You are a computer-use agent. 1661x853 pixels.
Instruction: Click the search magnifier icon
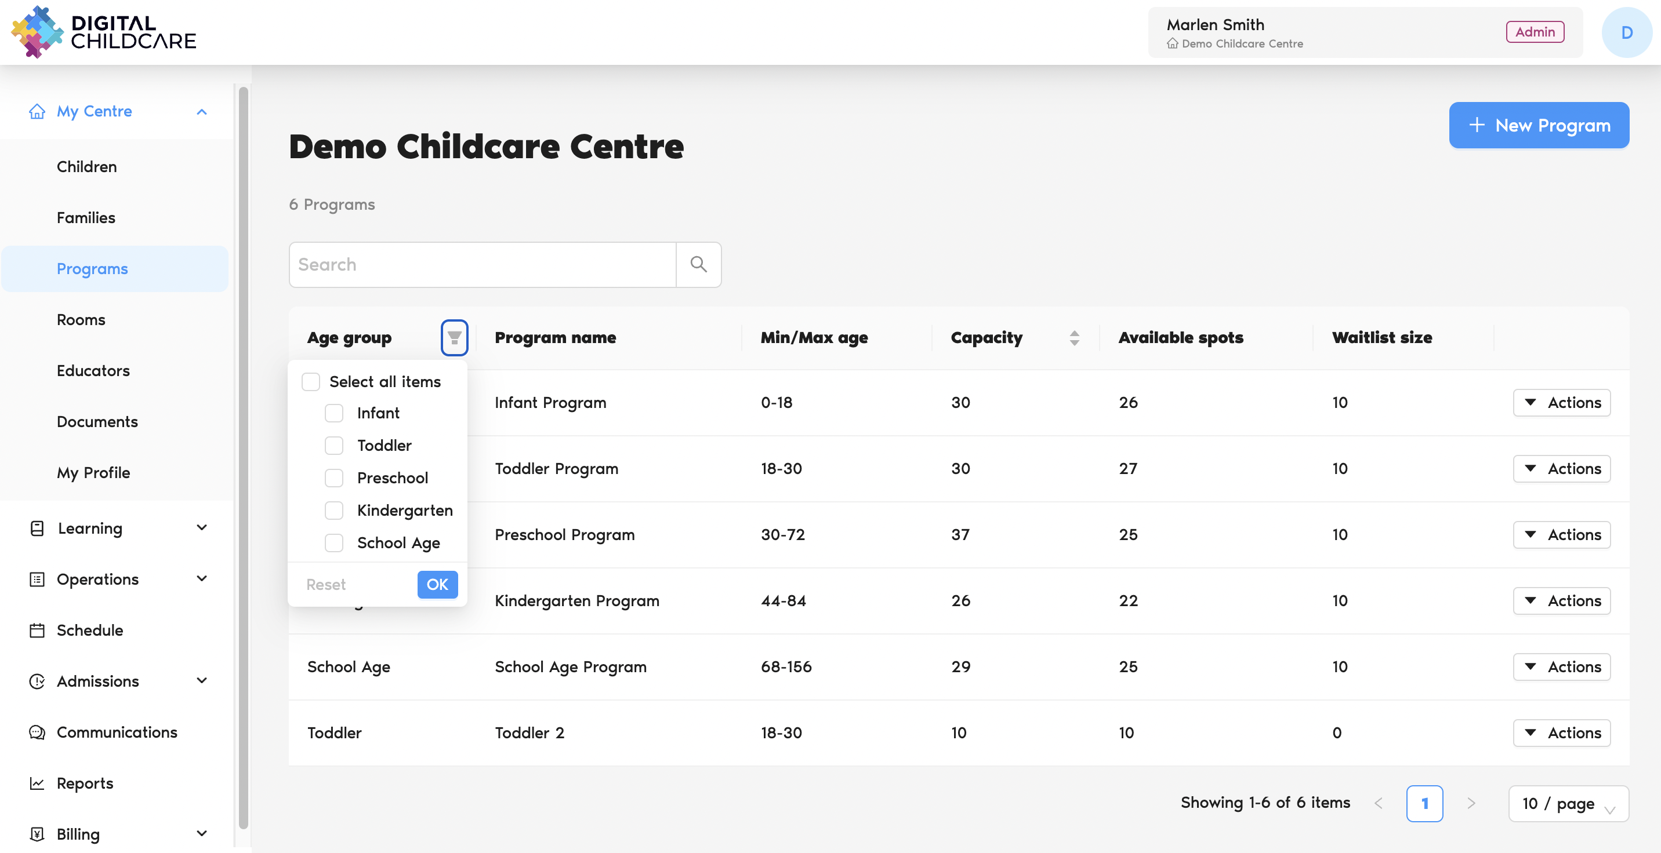coord(698,265)
